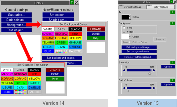
Task: Select CYAN in Set Background Colour palette
Action: 61,47
